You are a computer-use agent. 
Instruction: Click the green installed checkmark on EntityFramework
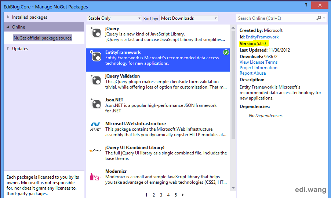[x=226, y=52]
